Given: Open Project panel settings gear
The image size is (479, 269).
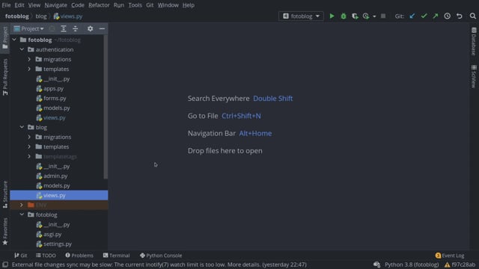Looking at the screenshot, I should tap(90, 28).
